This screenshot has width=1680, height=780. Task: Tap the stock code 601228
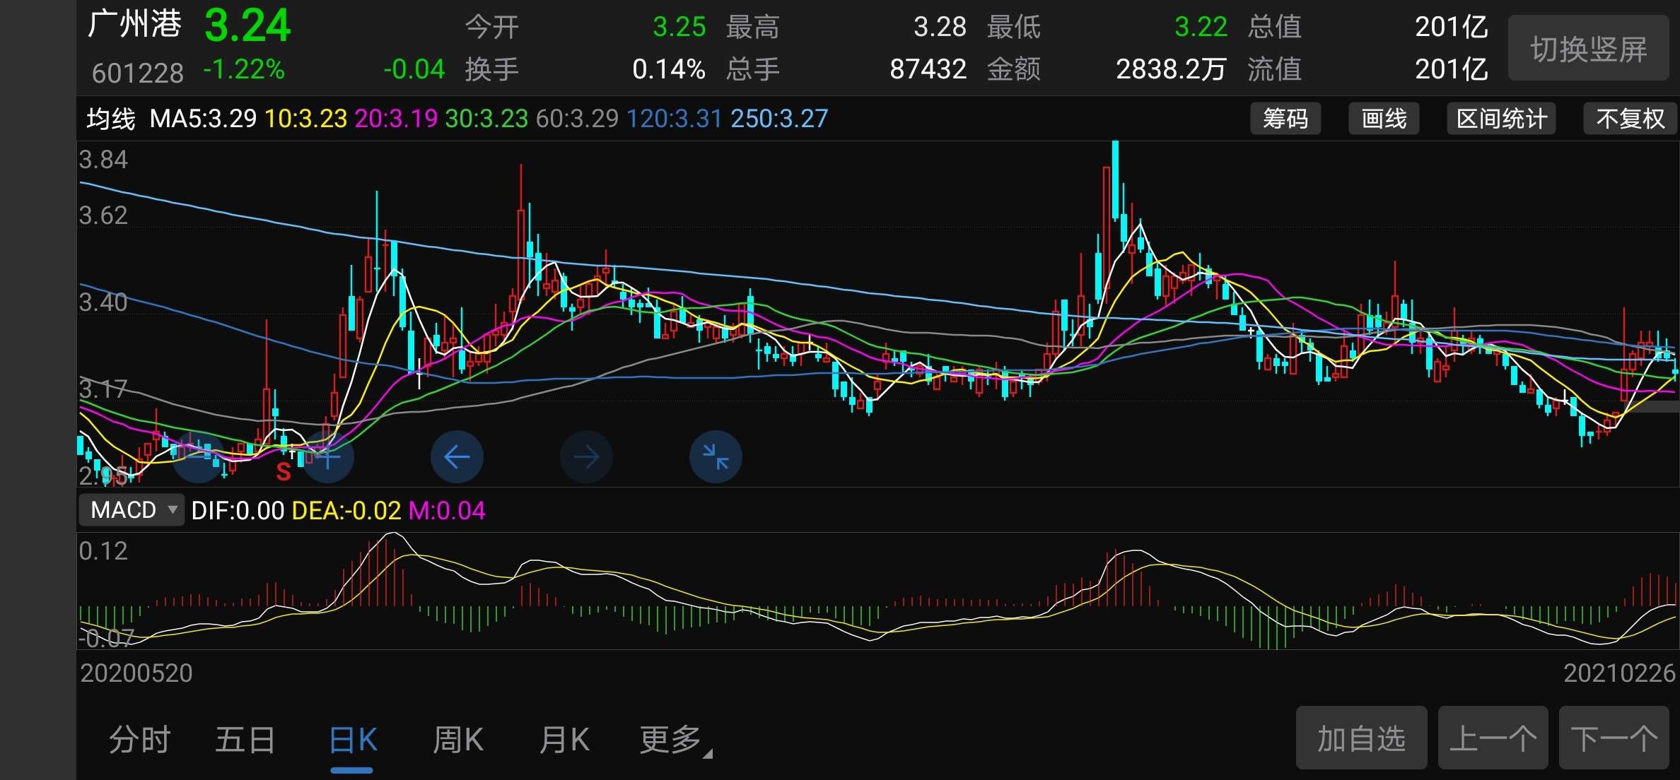(x=137, y=73)
